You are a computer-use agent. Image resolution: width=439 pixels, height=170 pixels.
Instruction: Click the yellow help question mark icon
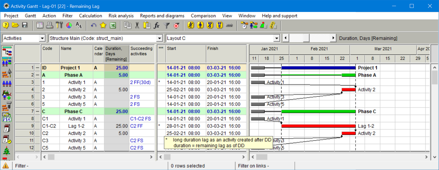[5, 25]
